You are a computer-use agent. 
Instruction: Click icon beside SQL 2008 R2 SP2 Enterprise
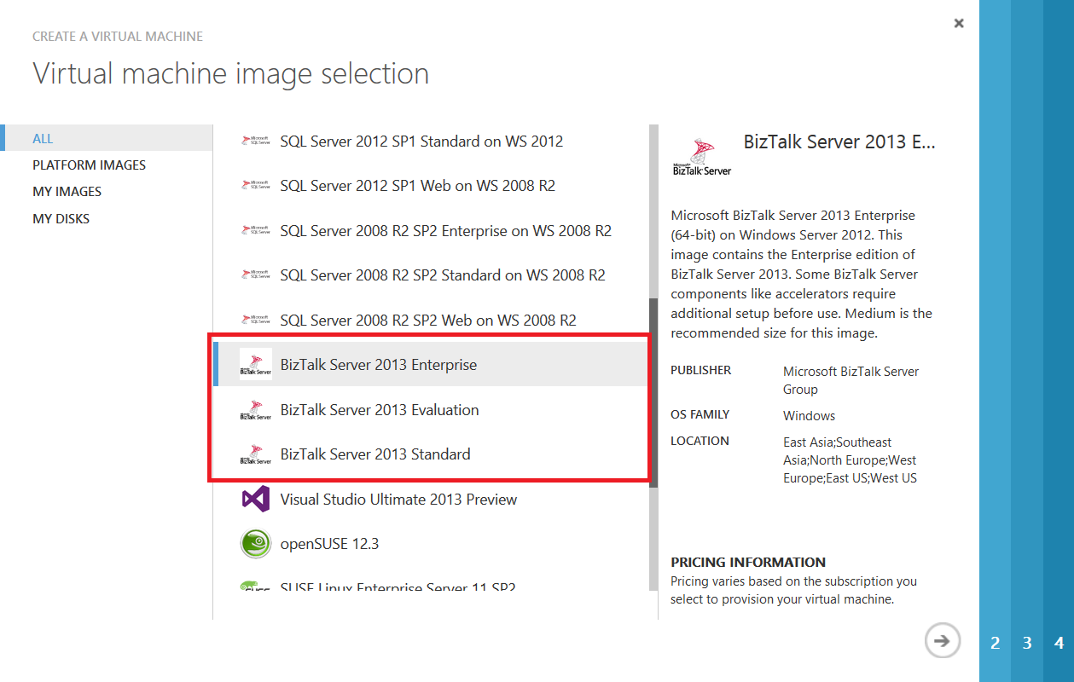256,231
